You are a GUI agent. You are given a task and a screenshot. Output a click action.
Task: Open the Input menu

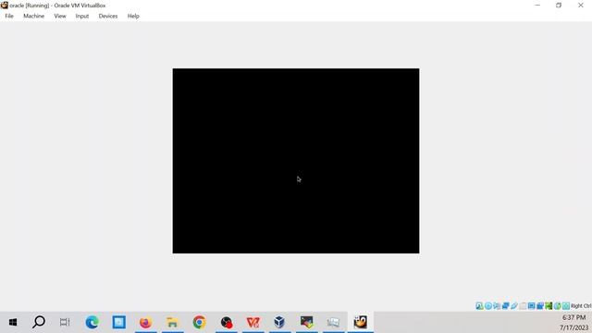[82, 16]
